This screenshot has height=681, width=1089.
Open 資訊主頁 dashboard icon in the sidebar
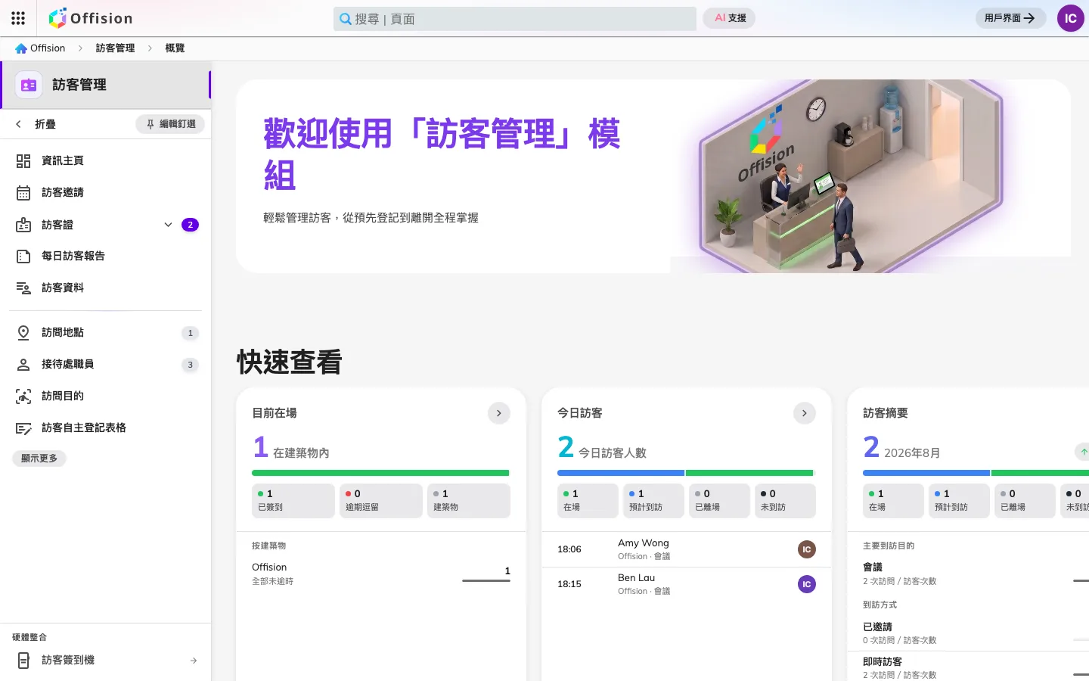(x=23, y=161)
